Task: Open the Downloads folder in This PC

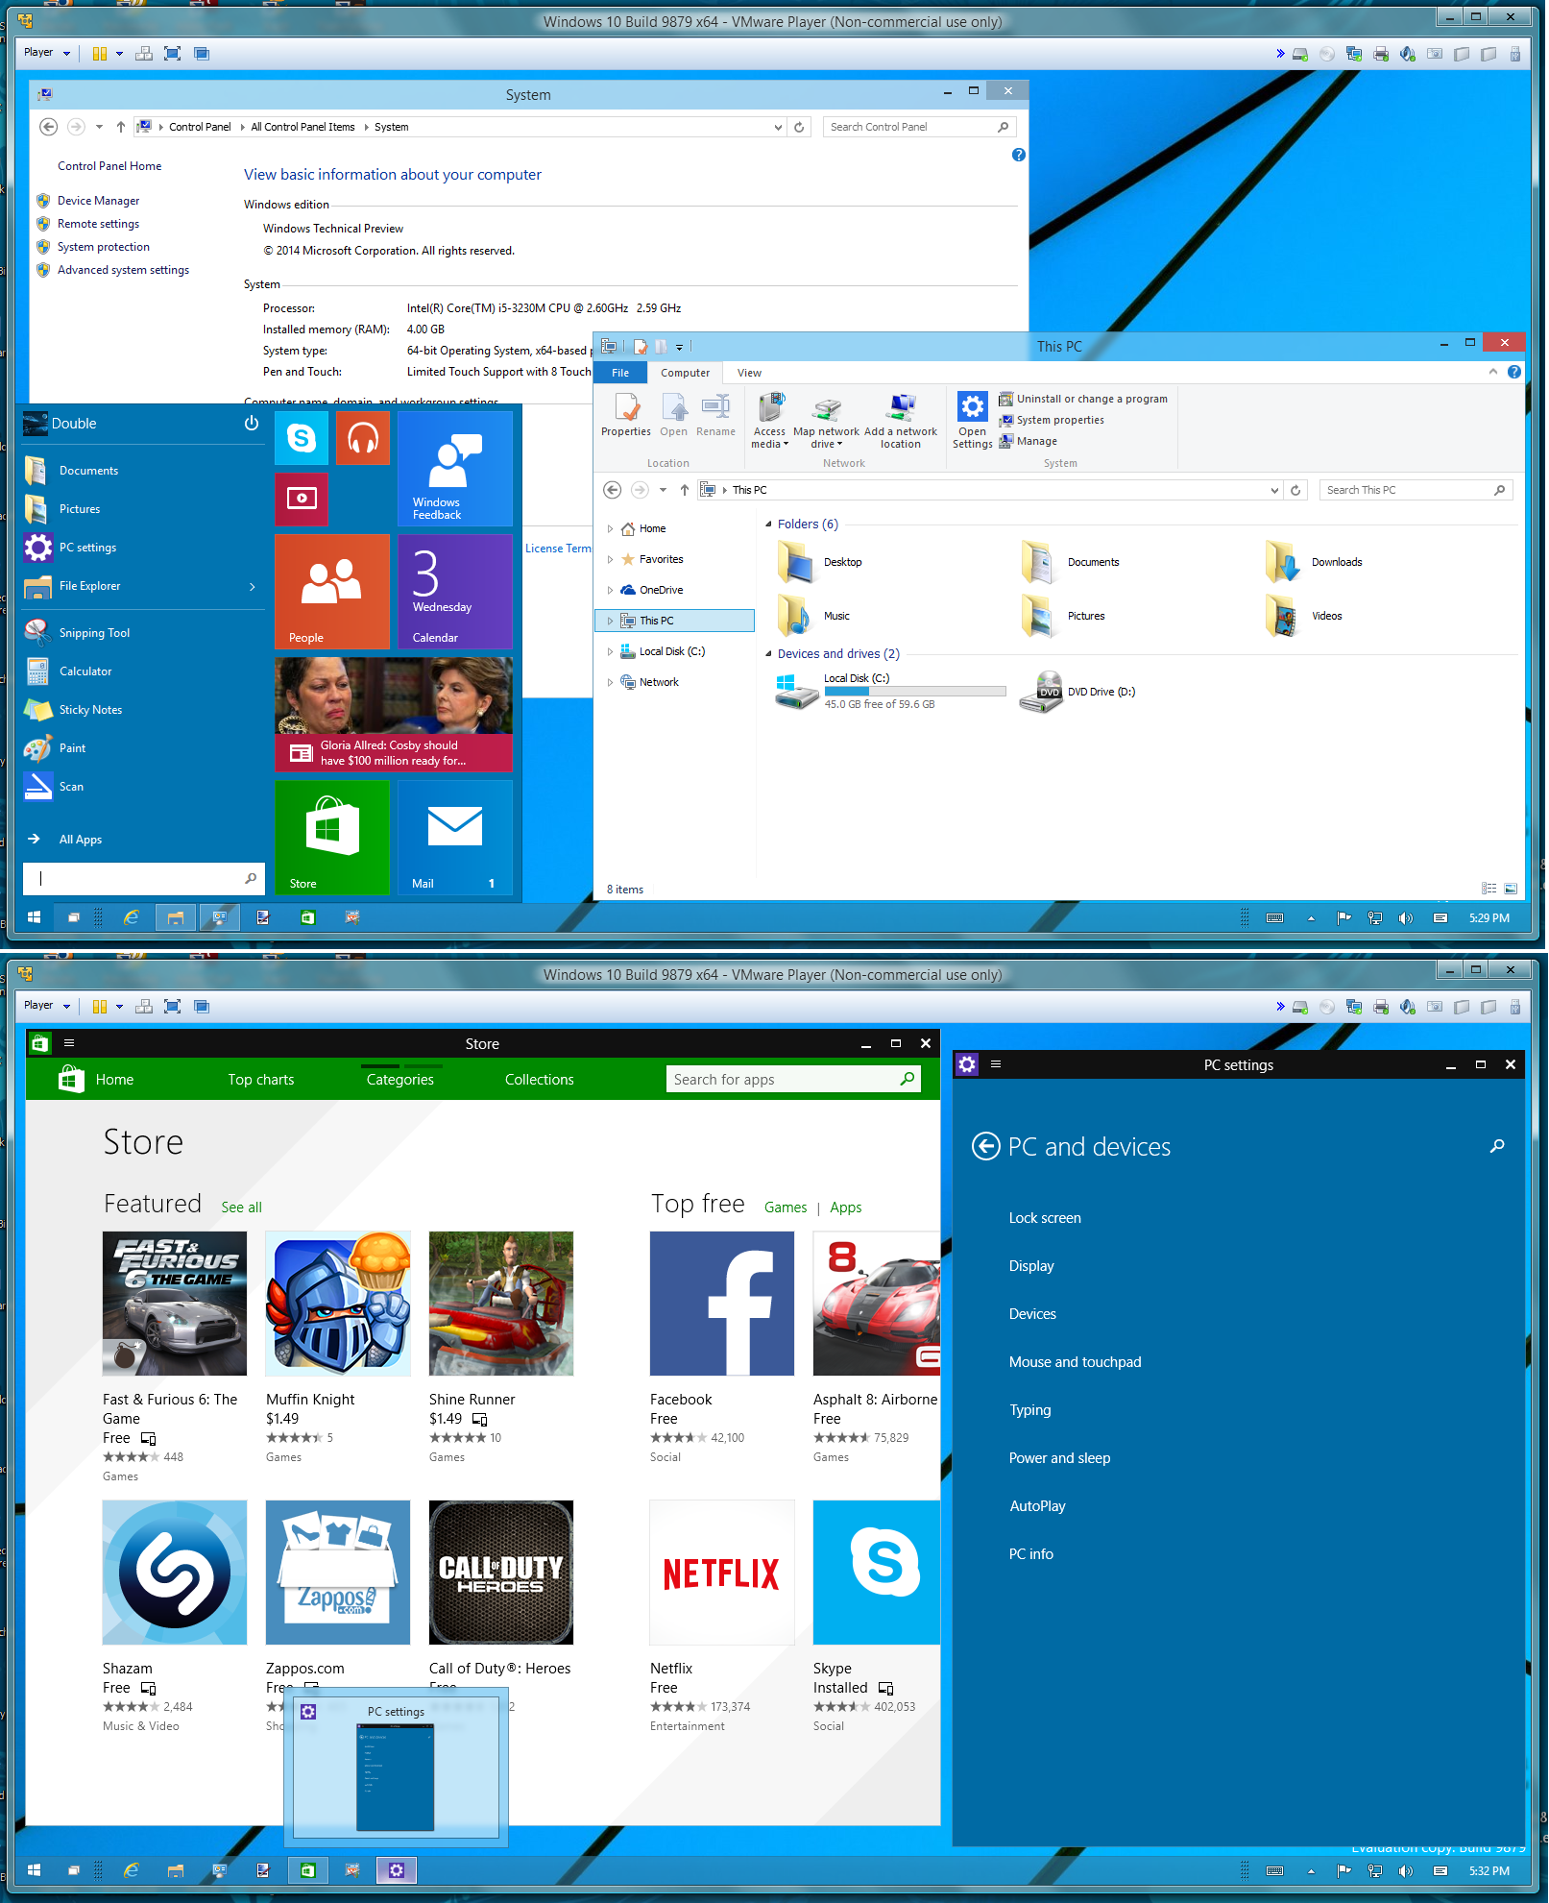Action: [x=1315, y=562]
